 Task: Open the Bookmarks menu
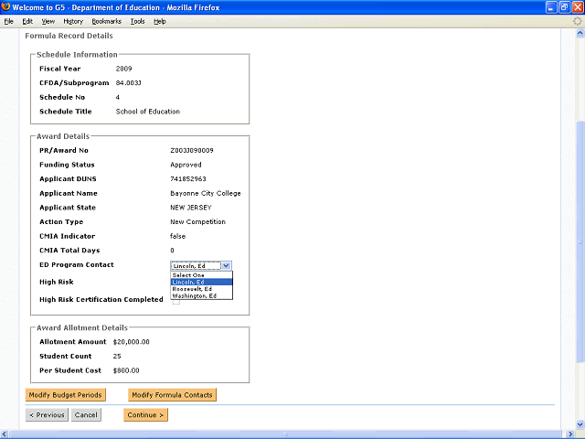click(107, 22)
